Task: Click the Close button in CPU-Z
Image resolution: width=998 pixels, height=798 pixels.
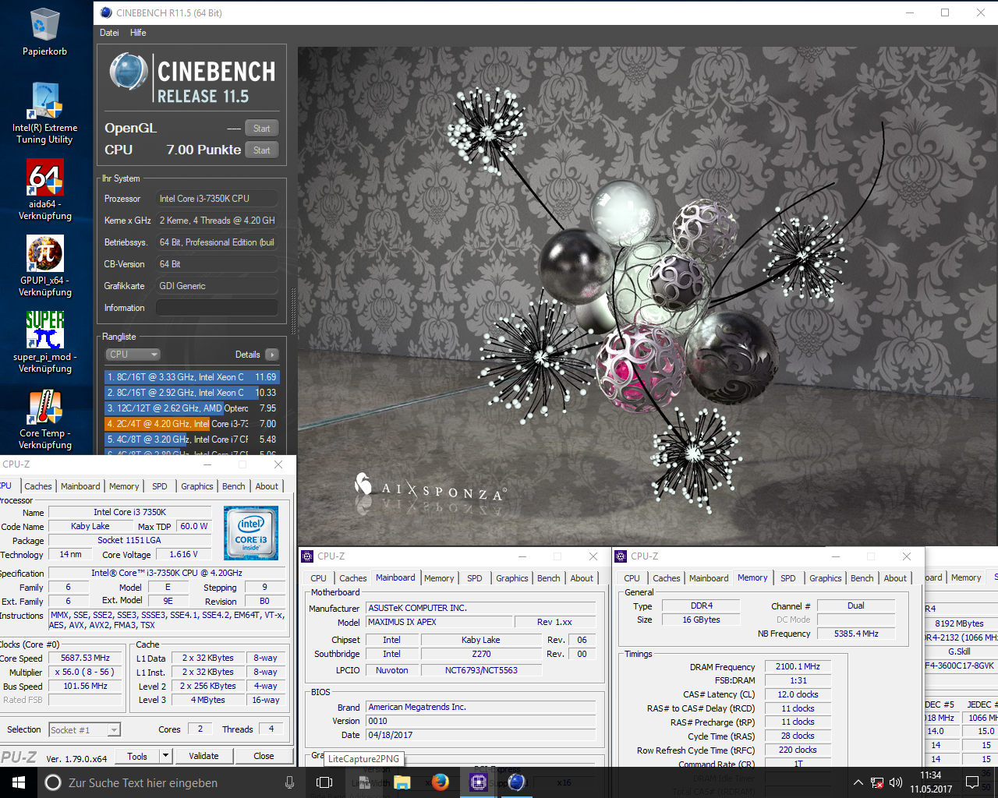Action: (x=264, y=756)
